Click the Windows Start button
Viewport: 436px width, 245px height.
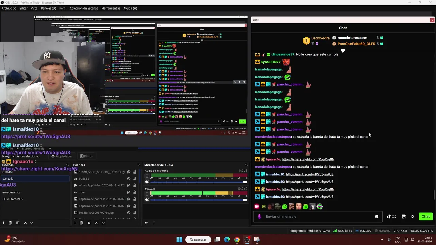[179, 240]
